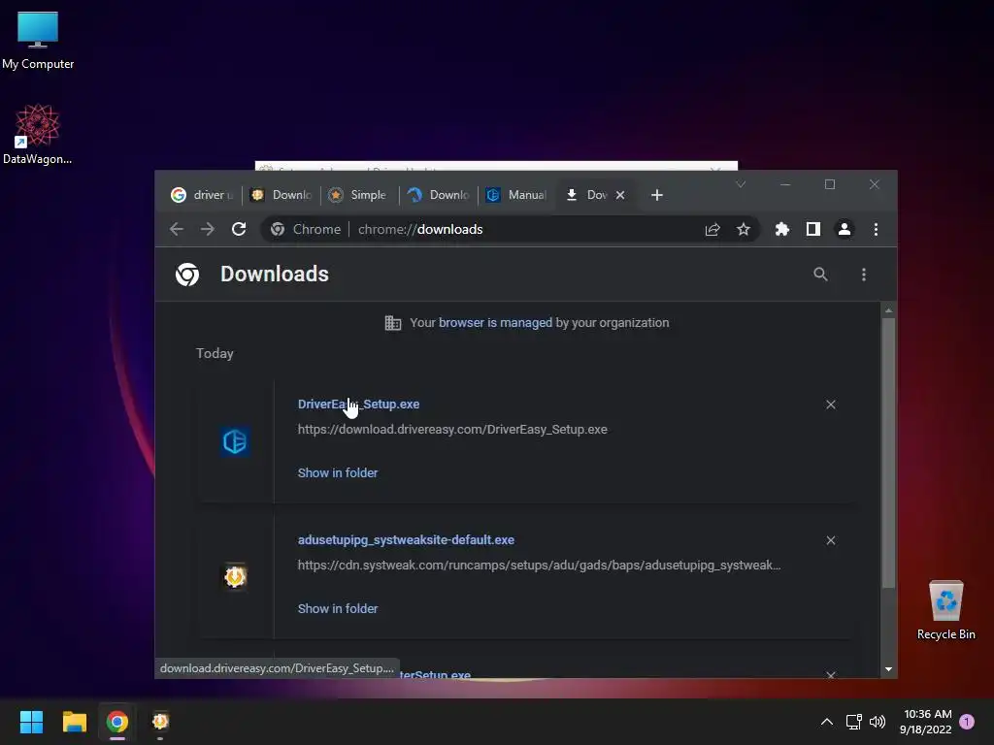
Task: Switch to the second 'Downlo' tab
Action: [439, 195]
